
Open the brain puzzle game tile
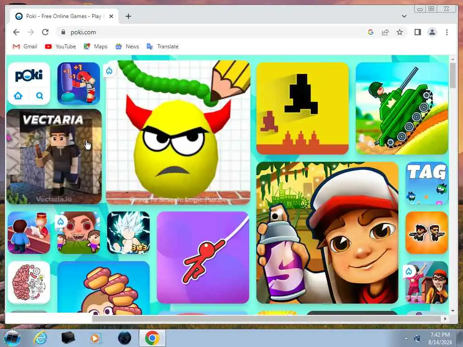coord(29,282)
